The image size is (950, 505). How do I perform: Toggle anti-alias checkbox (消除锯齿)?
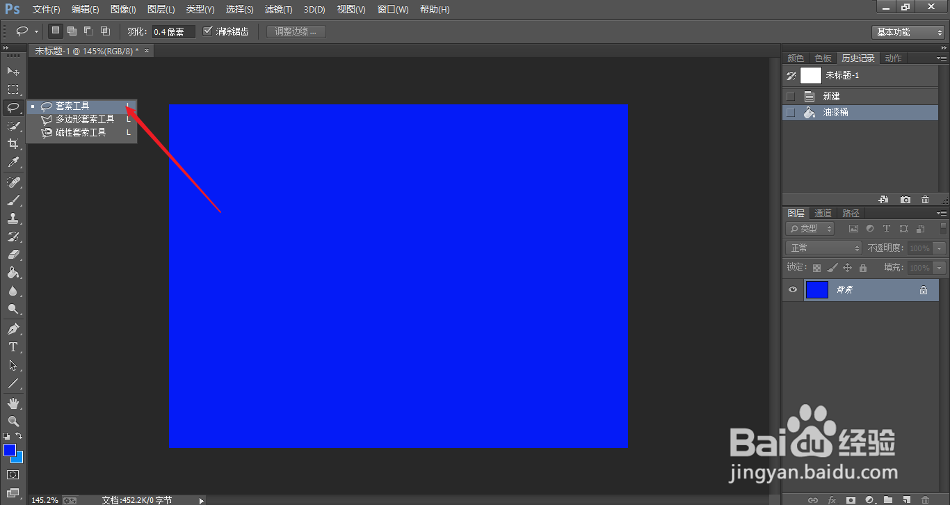coord(207,31)
